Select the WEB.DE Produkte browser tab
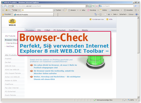Image resolution: width=141 pixels, height=103 pixels. click(33, 15)
